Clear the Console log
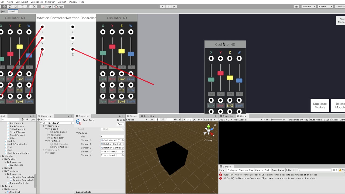 pos(222,170)
